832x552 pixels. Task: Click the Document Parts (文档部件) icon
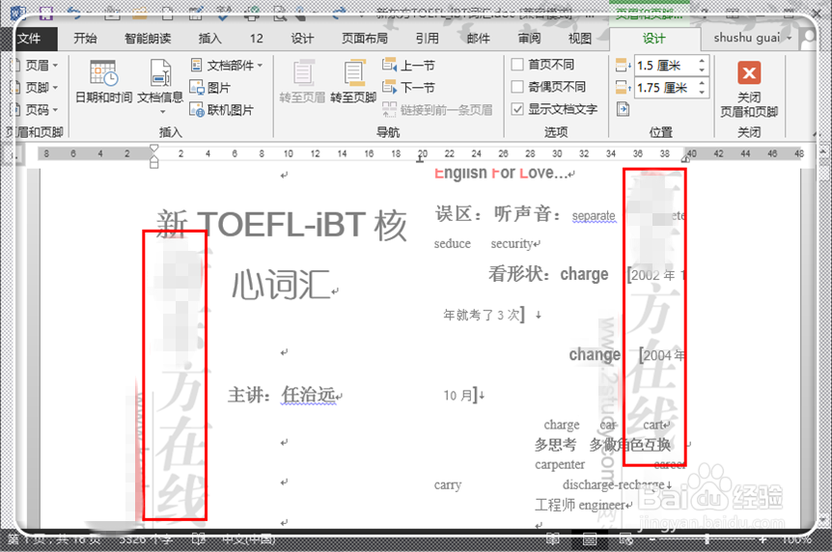(x=196, y=66)
